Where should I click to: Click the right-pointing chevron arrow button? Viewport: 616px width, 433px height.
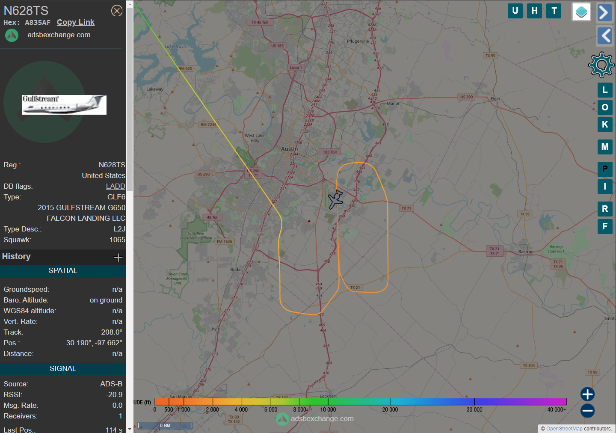(x=604, y=12)
